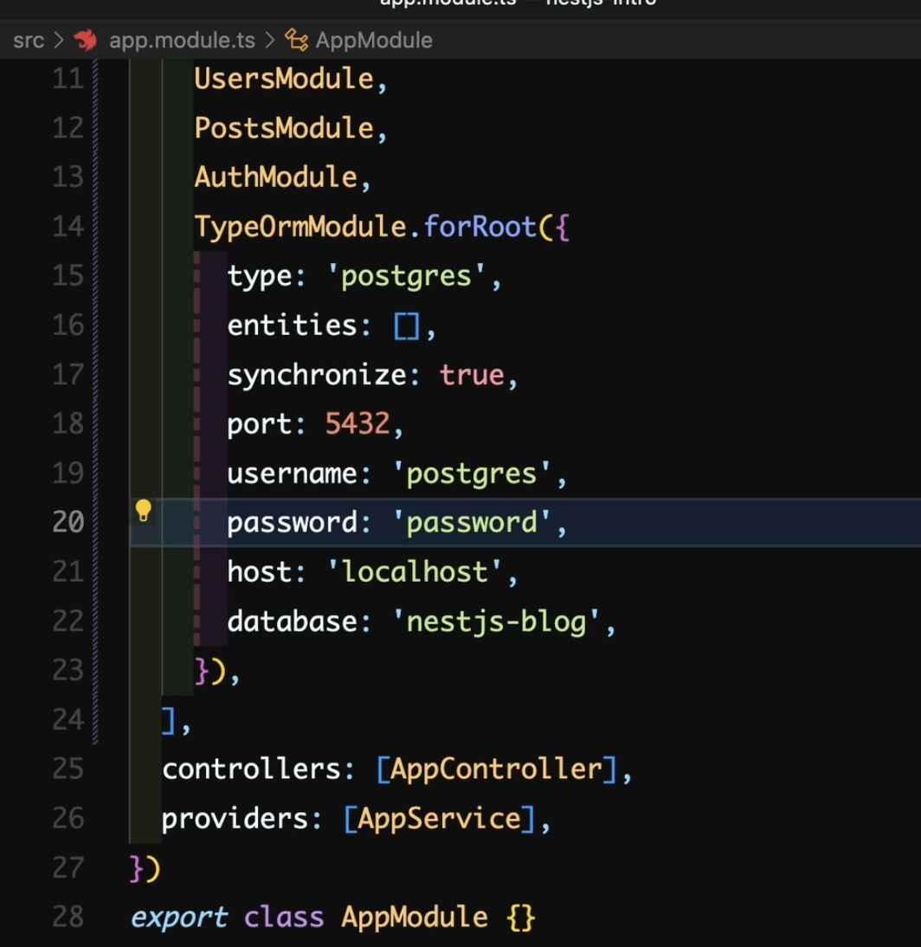Click the 'nestjs-blog' string value
This screenshot has width=921, height=947.
[496, 622]
